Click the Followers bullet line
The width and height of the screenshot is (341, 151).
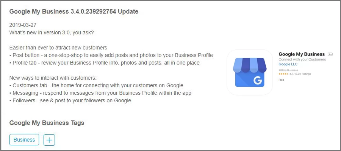pos(70,100)
